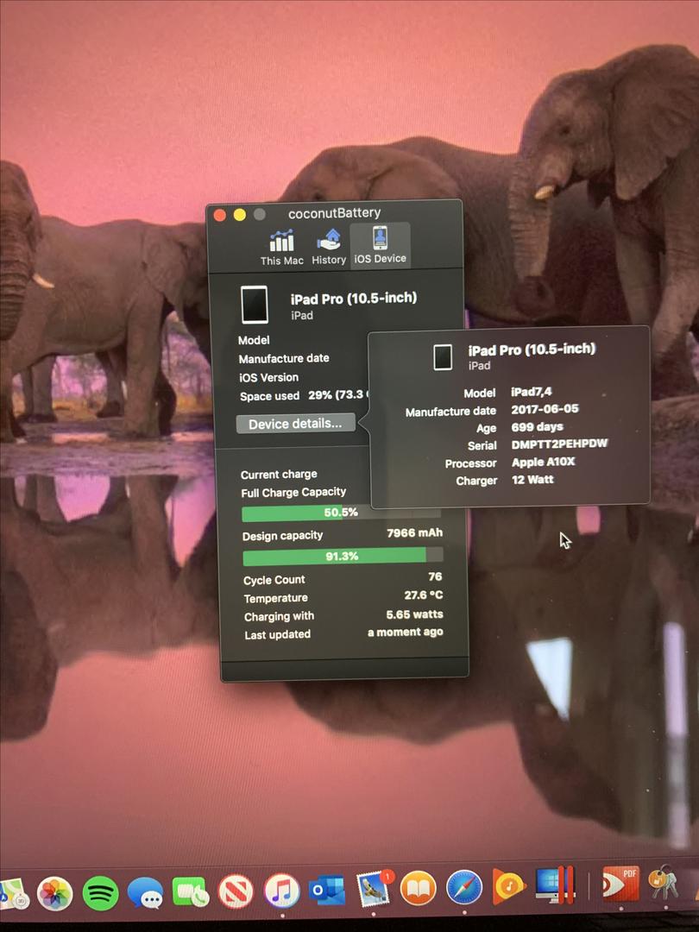Viewport: 699px width, 932px height.
Task: Select the iOS Device tab
Action: (x=381, y=245)
